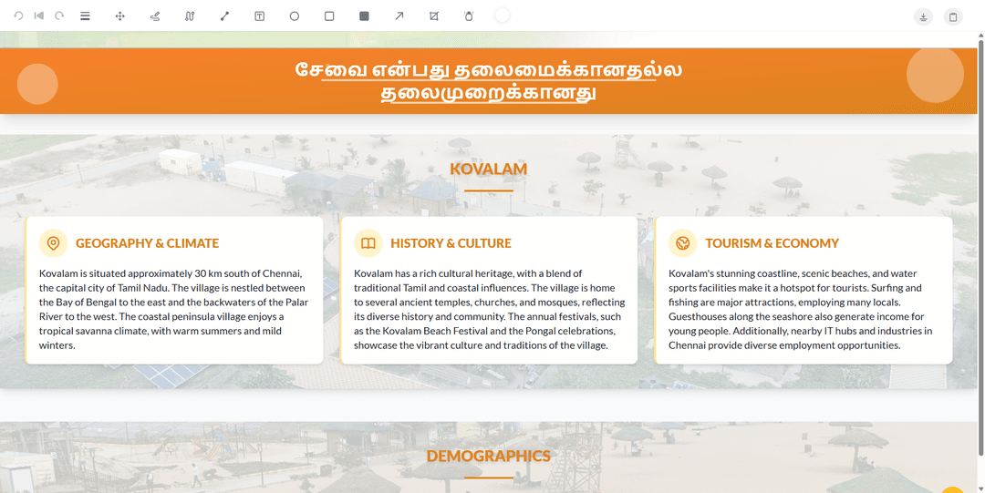Click the DEMOGRAPHICS section heading
This screenshot has width=985, height=493.
pyautogui.click(x=489, y=456)
